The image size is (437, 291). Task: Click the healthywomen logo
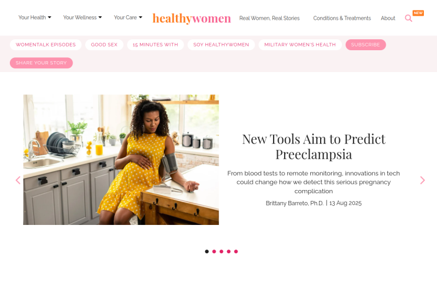(192, 19)
